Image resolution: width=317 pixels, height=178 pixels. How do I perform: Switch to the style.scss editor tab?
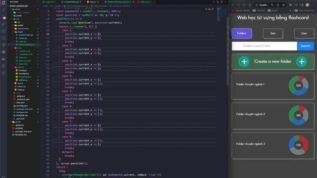coord(145,2)
